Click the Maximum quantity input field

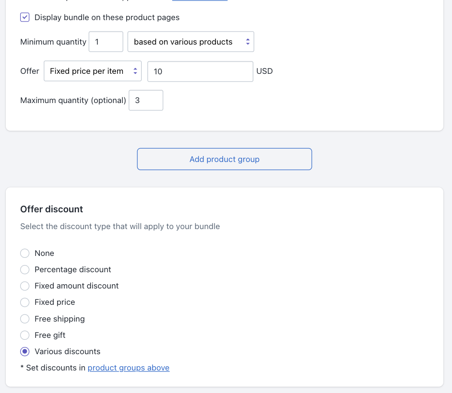146,101
